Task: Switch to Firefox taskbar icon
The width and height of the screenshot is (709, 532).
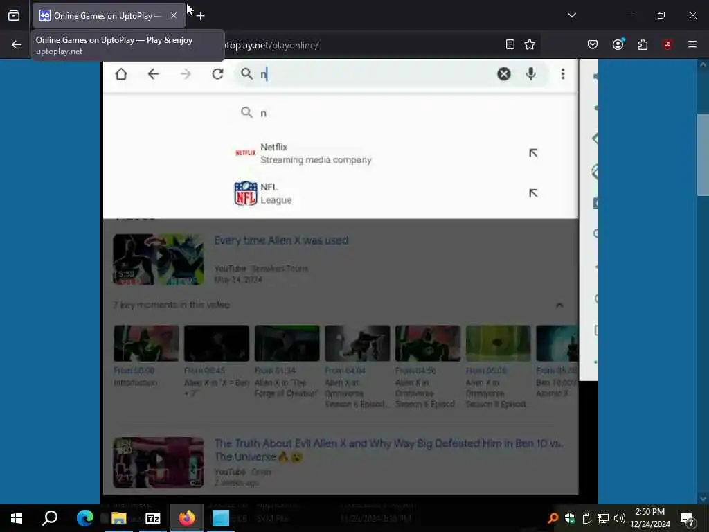Action: coord(187,518)
